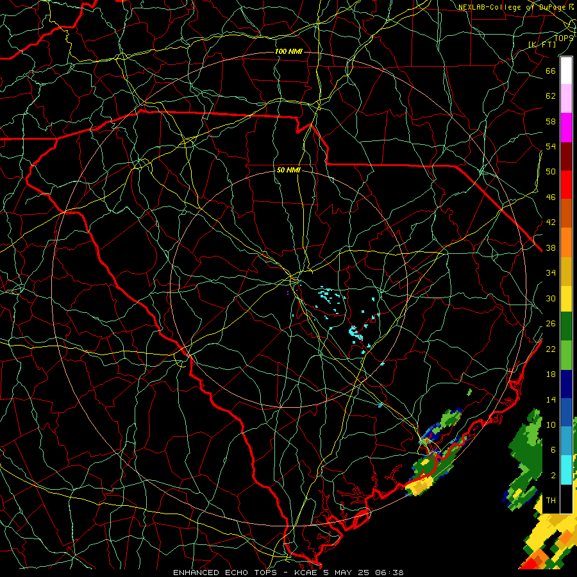Click the legend value '50'

point(551,172)
